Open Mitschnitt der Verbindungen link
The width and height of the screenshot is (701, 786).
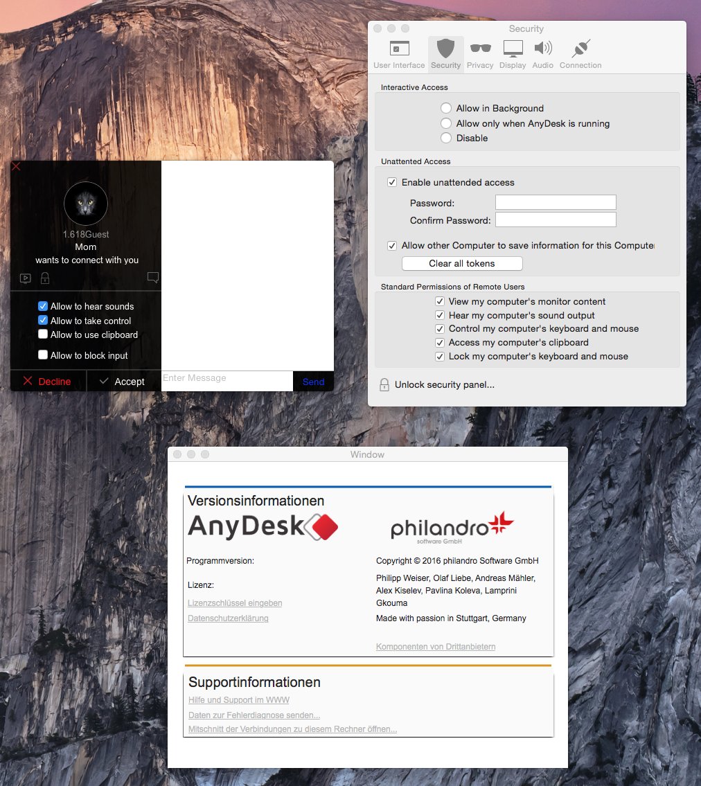pos(292,729)
